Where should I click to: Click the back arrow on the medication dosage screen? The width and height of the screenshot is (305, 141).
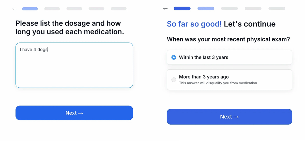click(14, 9)
